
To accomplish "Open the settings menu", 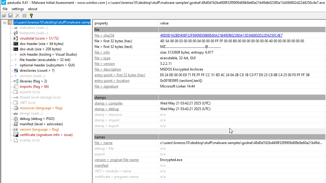I will coord(18,9).
